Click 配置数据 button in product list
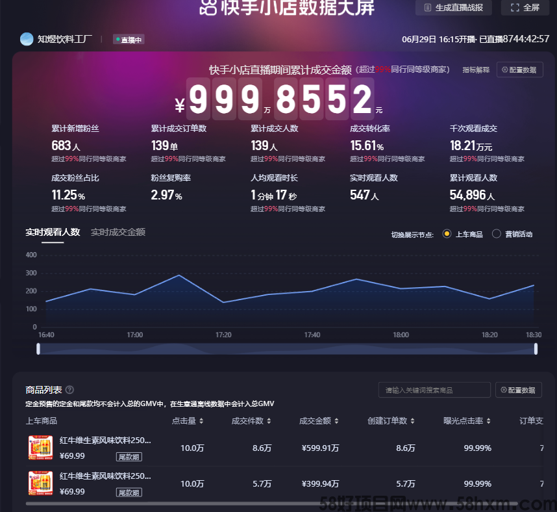This screenshot has width=557, height=512. tap(519, 390)
